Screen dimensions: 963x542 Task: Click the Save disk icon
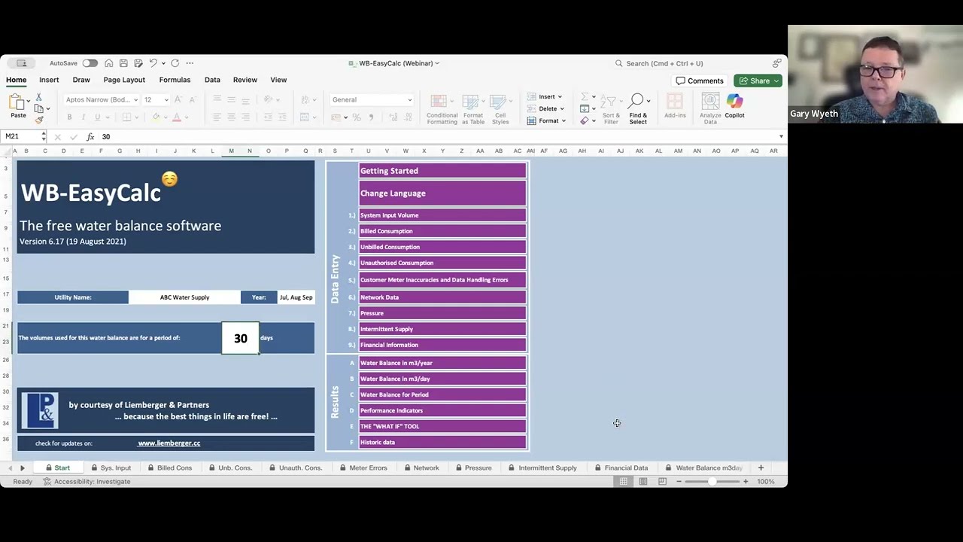click(123, 63)
